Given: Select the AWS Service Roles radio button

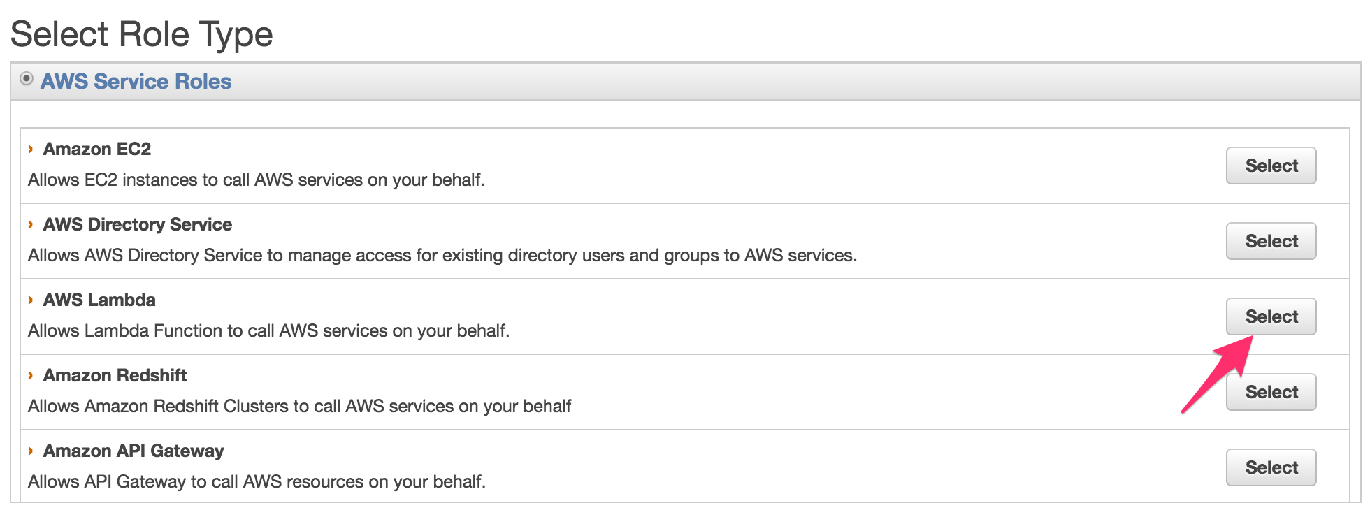Looking at the screenshot, I should [x=27, y=79].
